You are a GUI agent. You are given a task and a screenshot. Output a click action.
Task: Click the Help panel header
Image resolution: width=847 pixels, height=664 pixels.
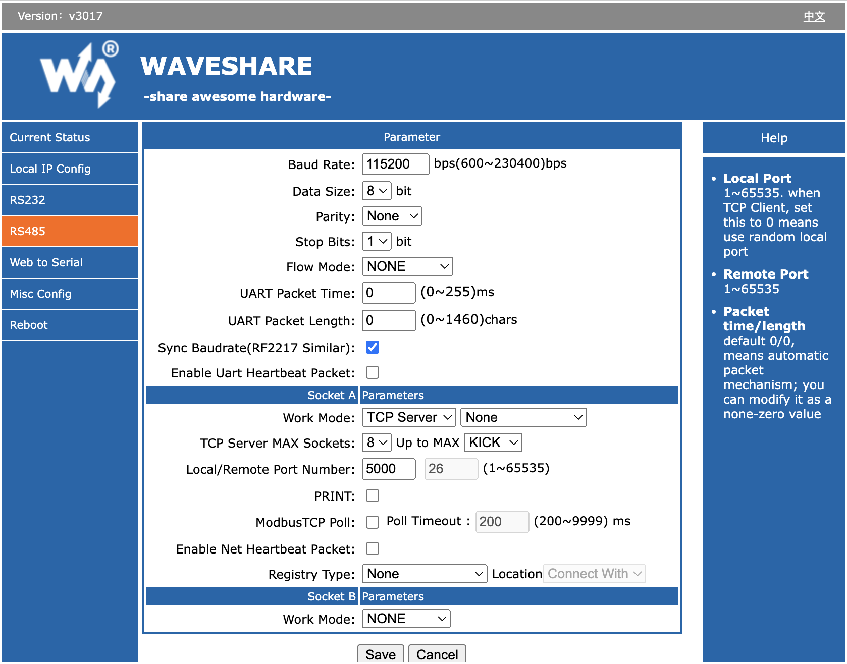(774, 138)
